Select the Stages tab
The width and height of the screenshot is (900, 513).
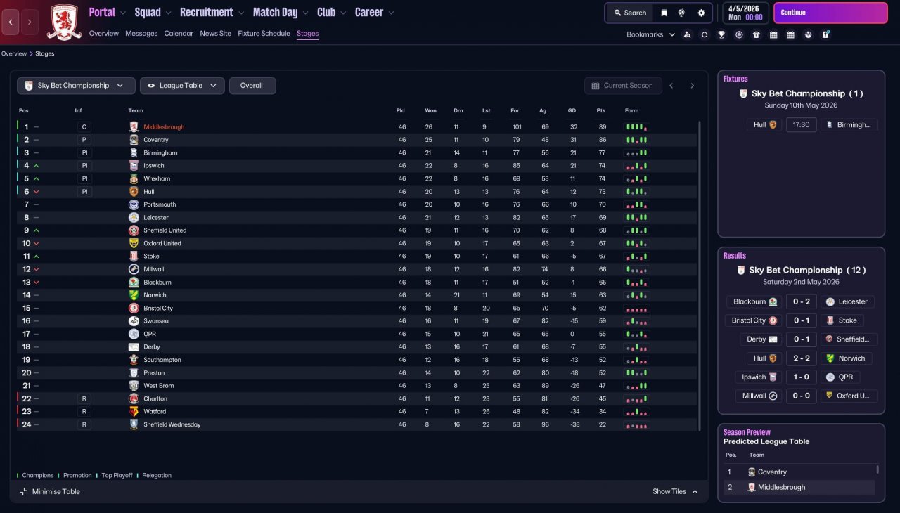(307, 34)
